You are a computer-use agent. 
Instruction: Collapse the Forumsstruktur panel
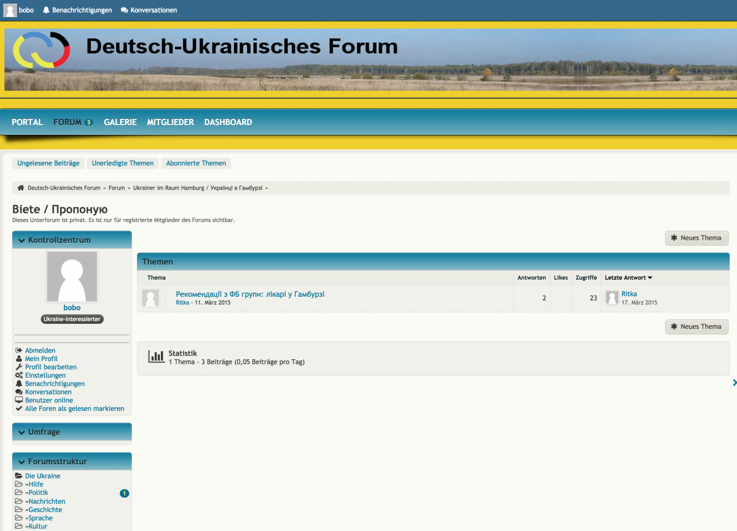pyautogui.click(x=21, y=462)
